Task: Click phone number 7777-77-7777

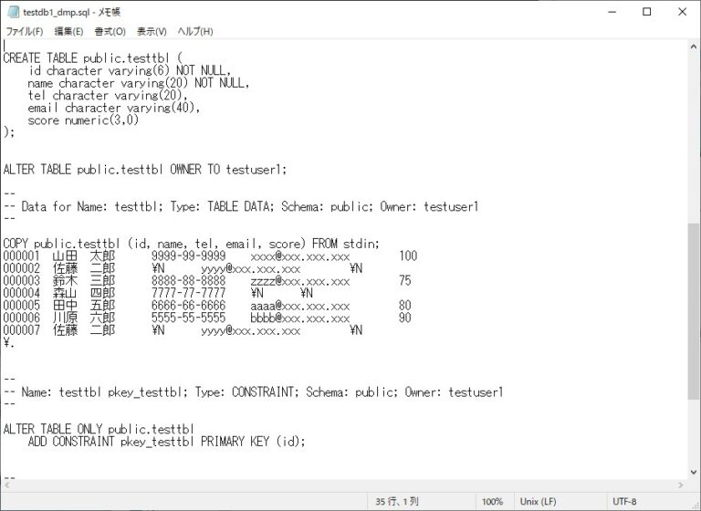Action: 189,293
